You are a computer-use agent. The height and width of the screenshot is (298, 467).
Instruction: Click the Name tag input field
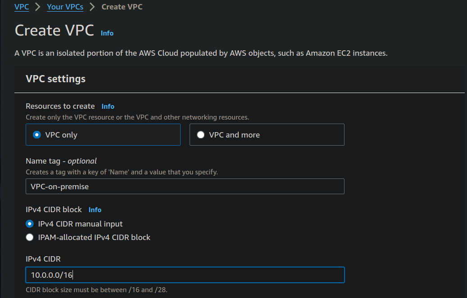click(185, 187)
